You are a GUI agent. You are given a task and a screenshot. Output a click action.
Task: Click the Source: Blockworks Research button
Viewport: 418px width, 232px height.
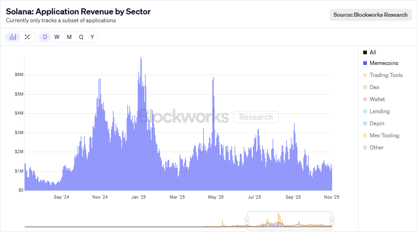click(x=371, y=15)
